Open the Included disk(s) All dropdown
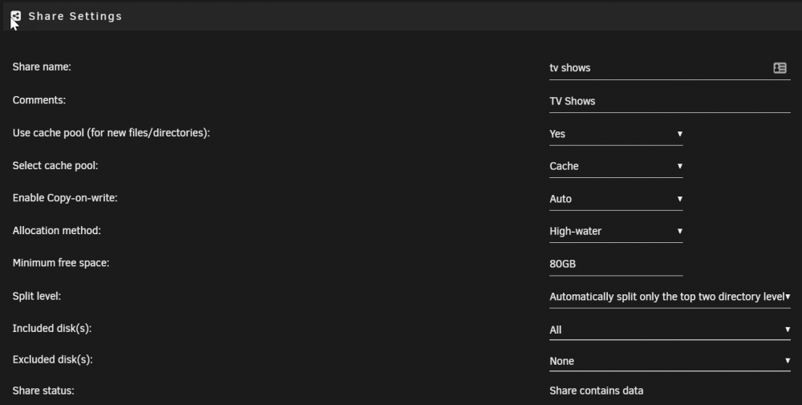 point(670,330)
